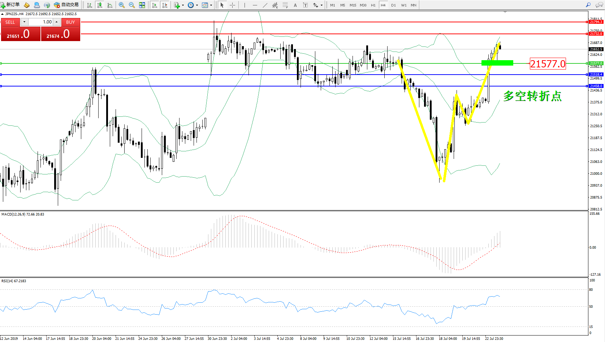Click the red SELL button
Viewport: 605px width, 342px height.
pyautogui.click(x=10, y=22)
